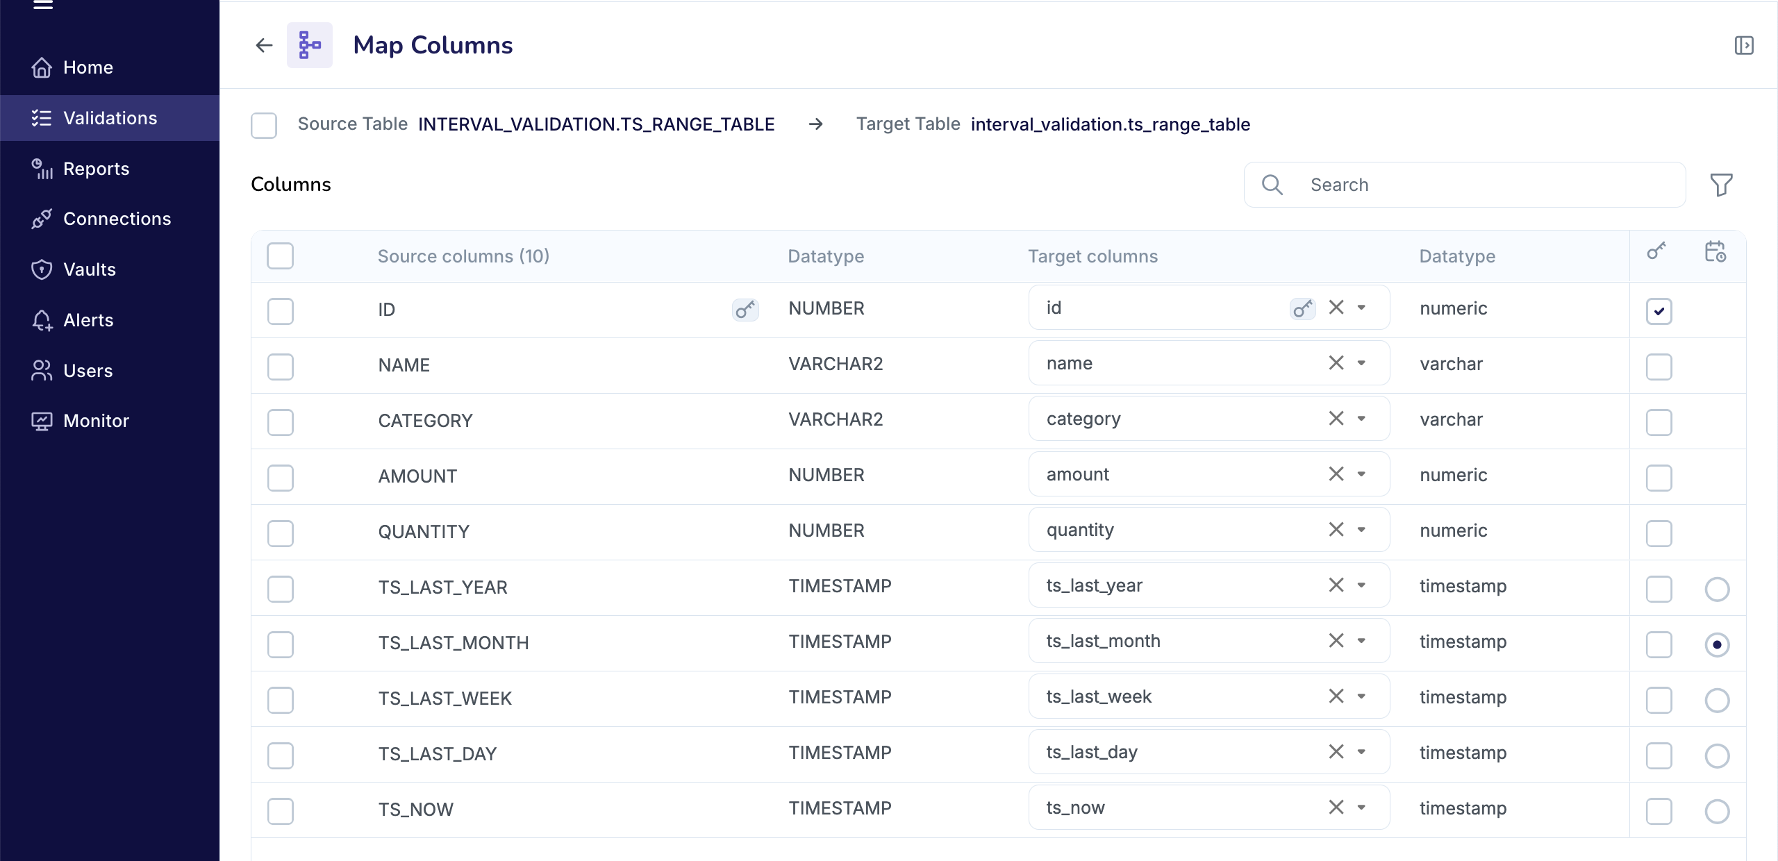Open the dropdown for the category target column

click(x=1360, y=418)
